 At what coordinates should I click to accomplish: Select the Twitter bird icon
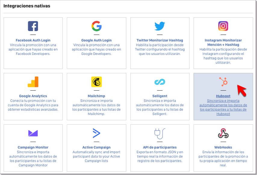click(160, 26)
